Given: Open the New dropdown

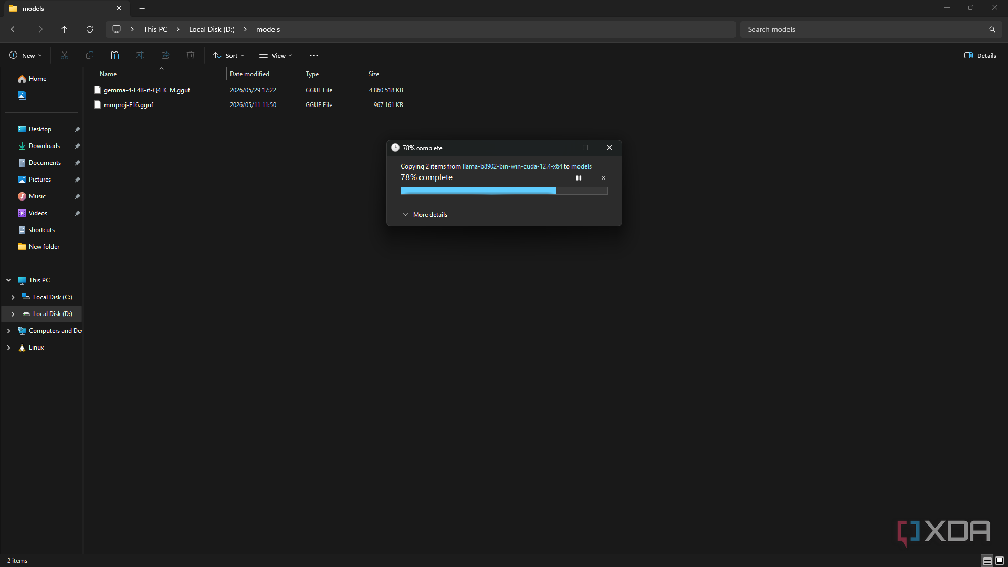Looking at the screenshot, I should pyautogui.click(x=25, y=55).
